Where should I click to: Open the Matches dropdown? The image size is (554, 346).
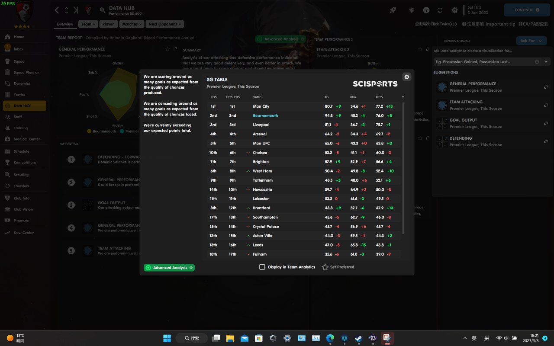pyautogui.click(x=131, y=24)
